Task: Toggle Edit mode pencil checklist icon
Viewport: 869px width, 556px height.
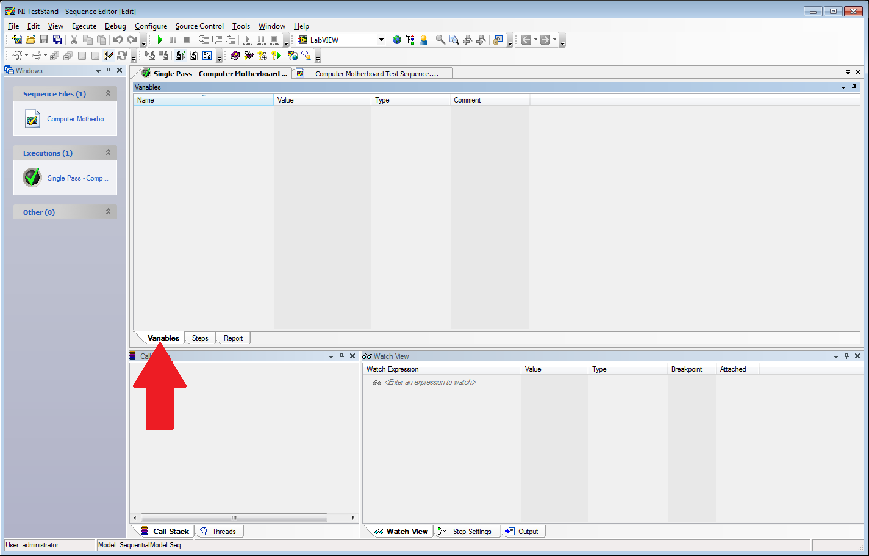Action: coord(109,56)
